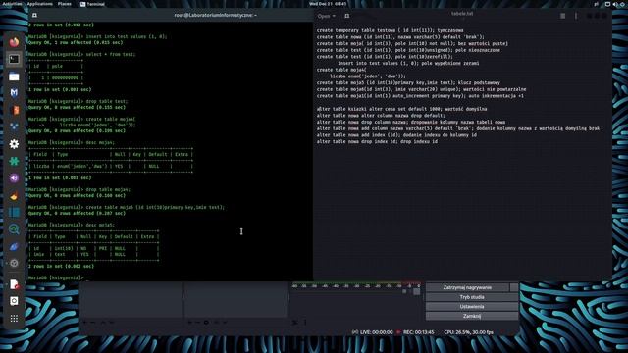Open Ustawienia in OBS

(472, 307)
